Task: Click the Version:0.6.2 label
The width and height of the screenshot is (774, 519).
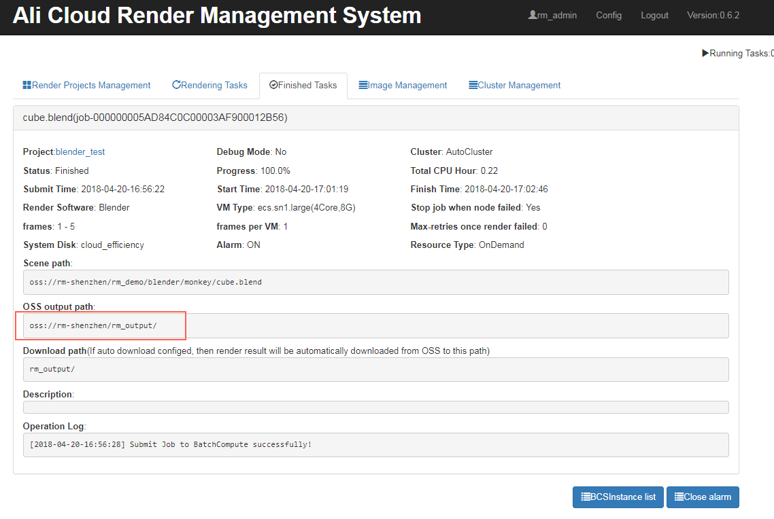Action: (713, 15)
